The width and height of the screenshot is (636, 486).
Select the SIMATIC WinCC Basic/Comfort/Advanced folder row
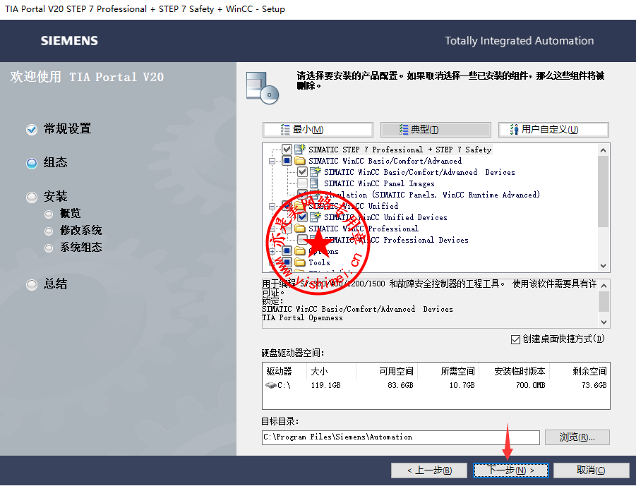point(385,161)
